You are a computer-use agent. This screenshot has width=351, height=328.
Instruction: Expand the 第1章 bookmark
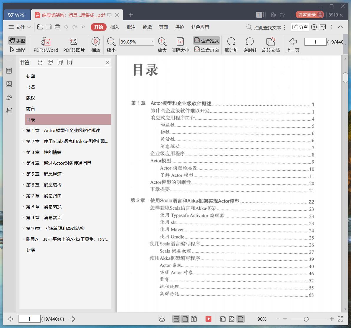coord(23,130)
